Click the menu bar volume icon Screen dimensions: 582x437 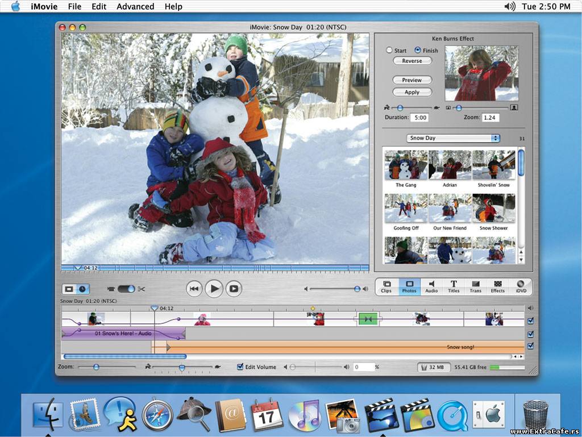coord(510,6)
